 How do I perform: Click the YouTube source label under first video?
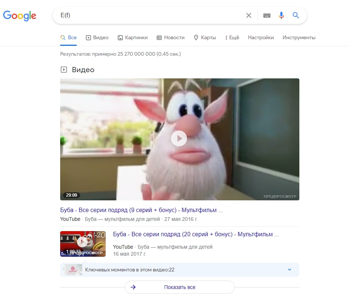tap(70, 219)
